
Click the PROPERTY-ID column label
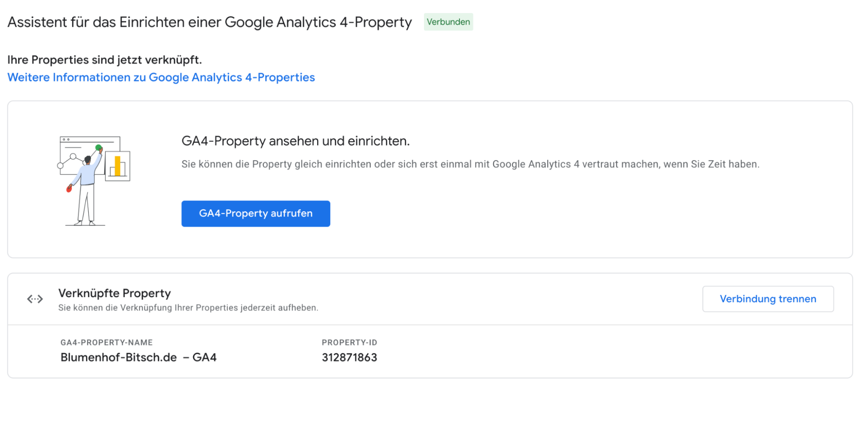pyautogui.click(x=349, y=342)
